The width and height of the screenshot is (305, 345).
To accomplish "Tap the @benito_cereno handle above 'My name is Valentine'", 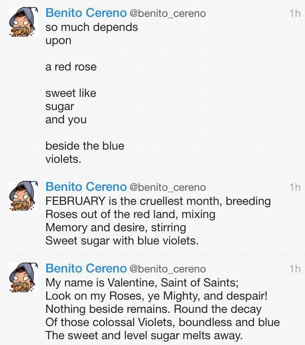I will point(167,269).
